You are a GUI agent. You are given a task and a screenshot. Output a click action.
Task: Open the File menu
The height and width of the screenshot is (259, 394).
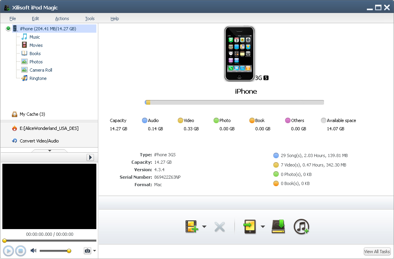point(13,18)
